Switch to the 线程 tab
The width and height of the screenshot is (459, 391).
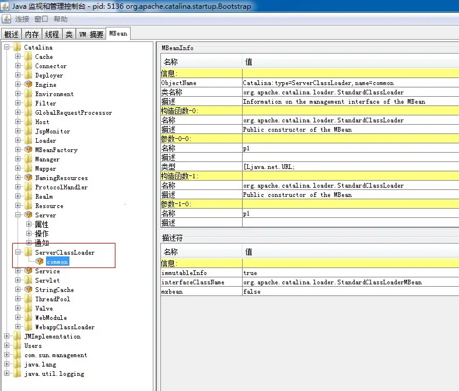pos(52,34)
